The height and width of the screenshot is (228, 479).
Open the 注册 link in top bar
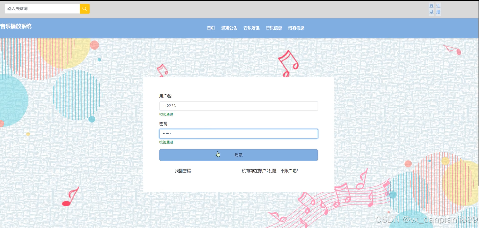click(x=438, y=9)
